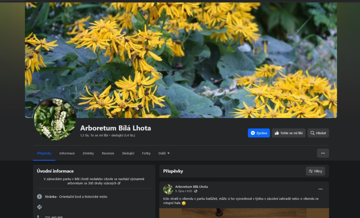Switch to the Fotky tab
The width and height of the screenshot is (360, 218).
tap(146, 153)
